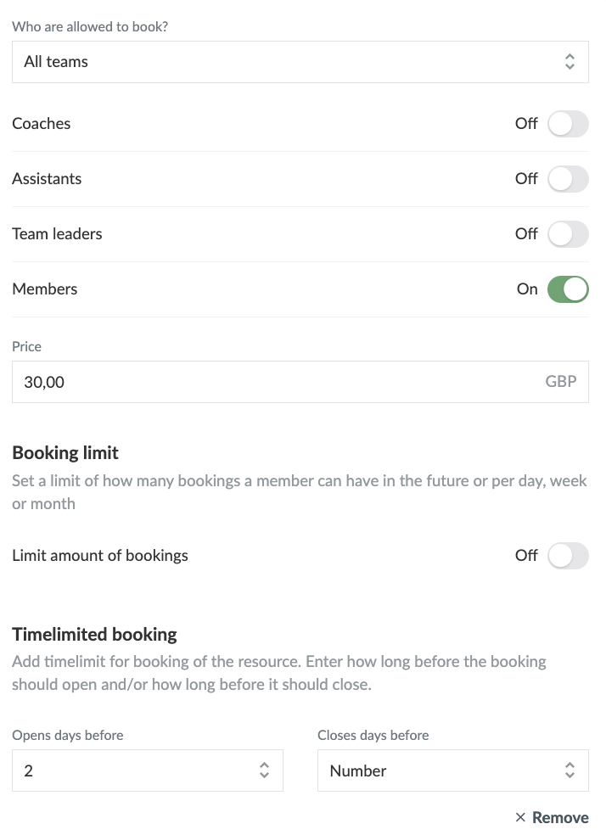
Task: Click the Members row label
Action: [x=45, y=289]
